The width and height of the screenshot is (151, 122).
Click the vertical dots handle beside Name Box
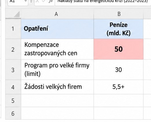tap(31, 1)
